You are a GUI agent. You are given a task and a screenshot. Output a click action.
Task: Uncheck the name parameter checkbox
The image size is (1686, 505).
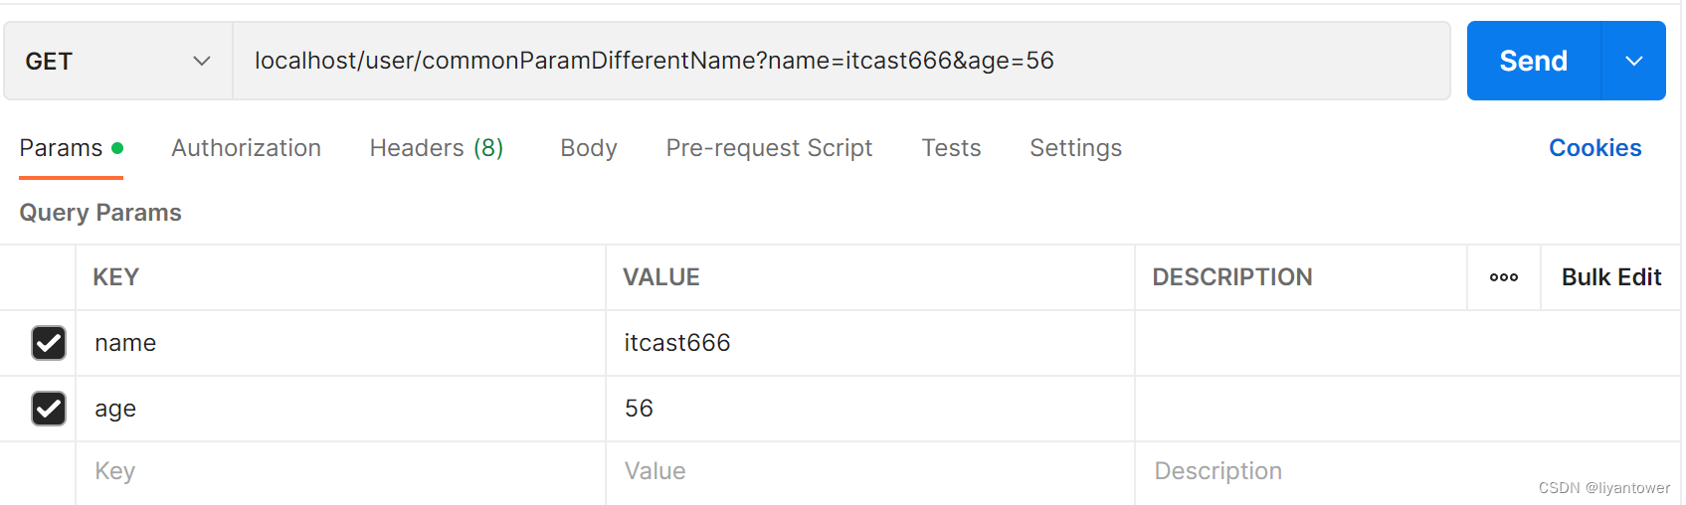(49, 343)
